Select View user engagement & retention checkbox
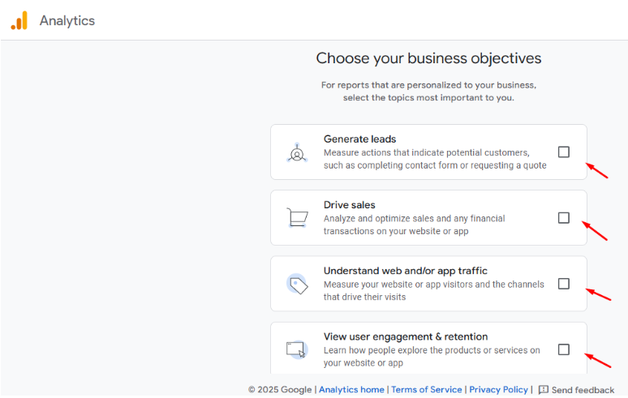 564,349
